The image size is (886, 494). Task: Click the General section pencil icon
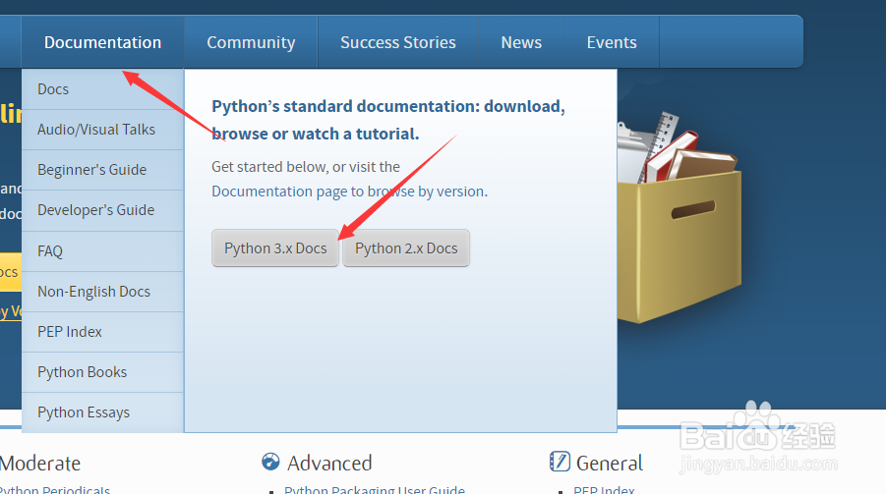click(560, 462)
